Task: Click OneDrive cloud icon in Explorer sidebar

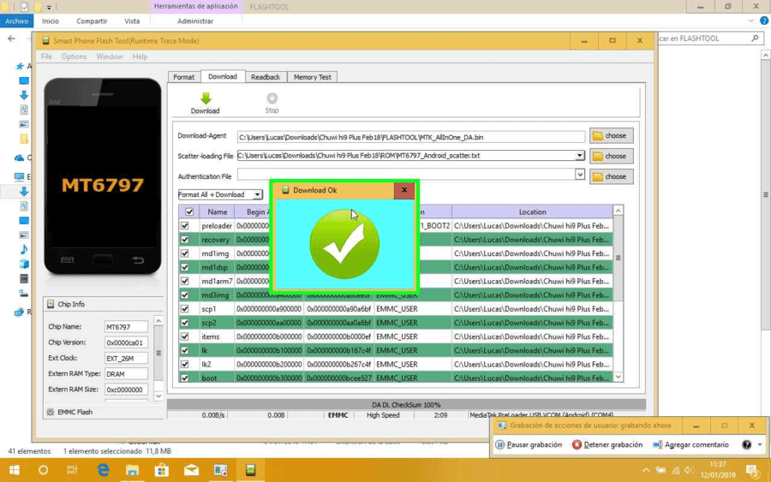Action: tap(19, 158)
